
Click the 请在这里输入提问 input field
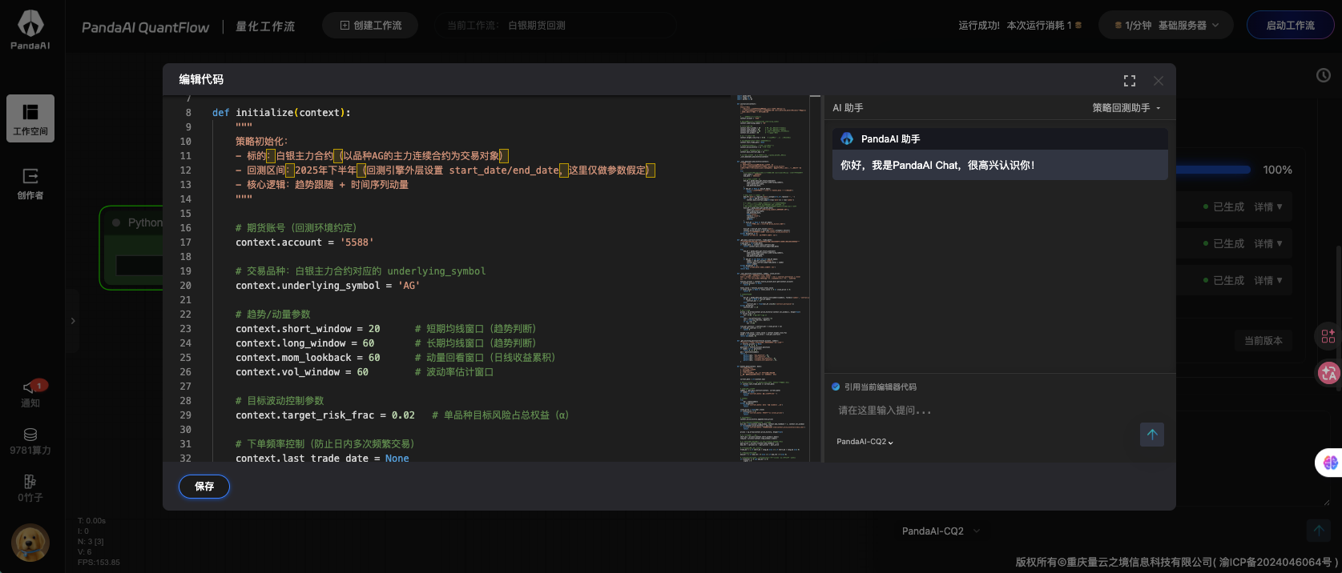pyautogui.click(x=985, y=411)
